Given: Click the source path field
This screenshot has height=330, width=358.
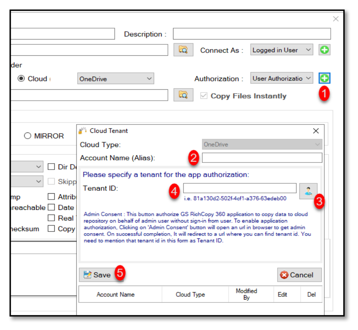Looking at the screenshot, I should [89, 50].
